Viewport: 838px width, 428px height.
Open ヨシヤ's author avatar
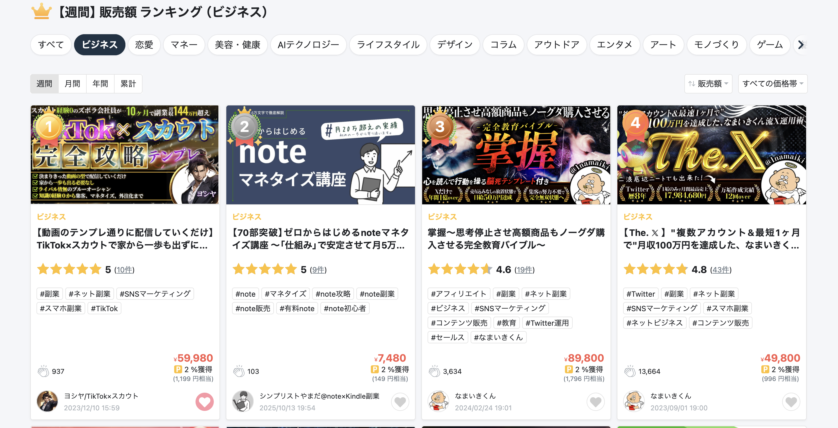pos(47,401)
